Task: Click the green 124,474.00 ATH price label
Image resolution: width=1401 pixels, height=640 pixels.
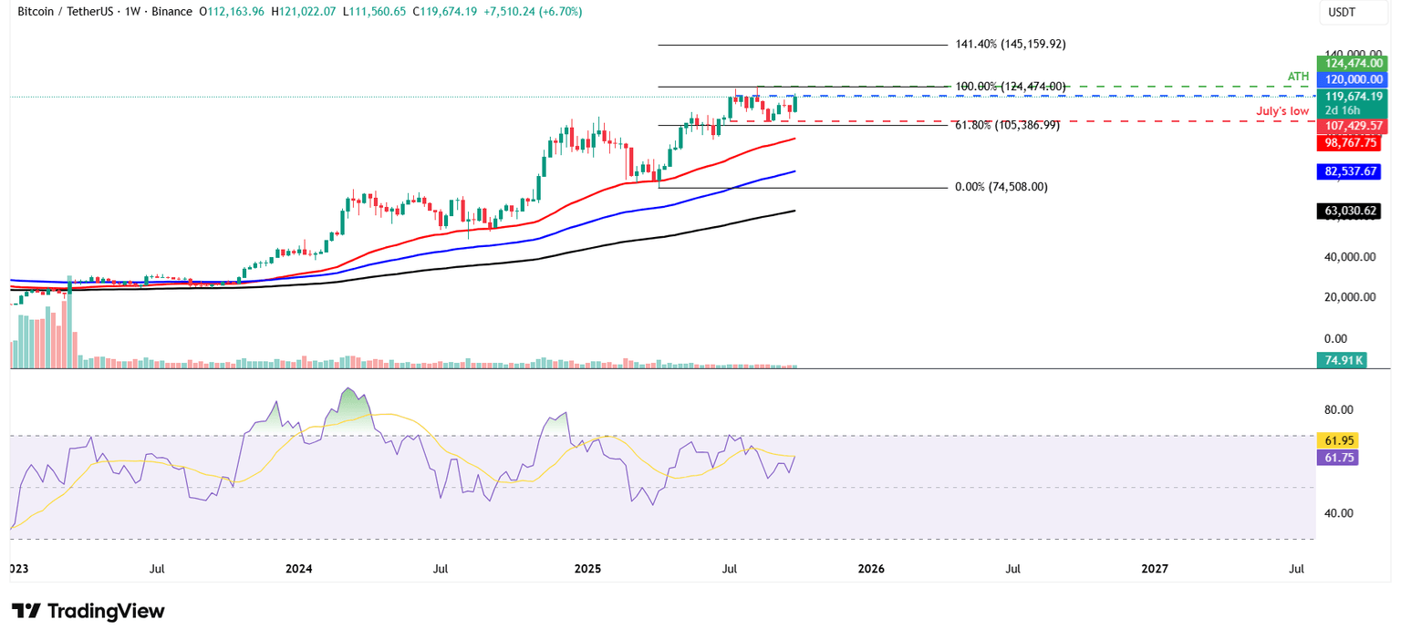Action: click(x=1353, y=63)
